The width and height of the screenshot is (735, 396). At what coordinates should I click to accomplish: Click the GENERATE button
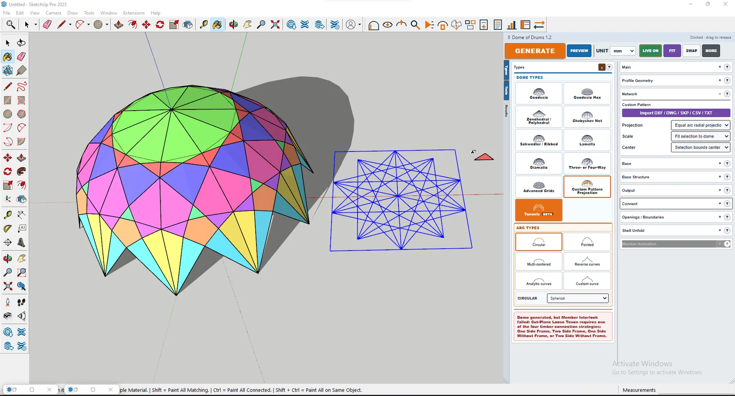pyautogui.click(x=535, y=51)
